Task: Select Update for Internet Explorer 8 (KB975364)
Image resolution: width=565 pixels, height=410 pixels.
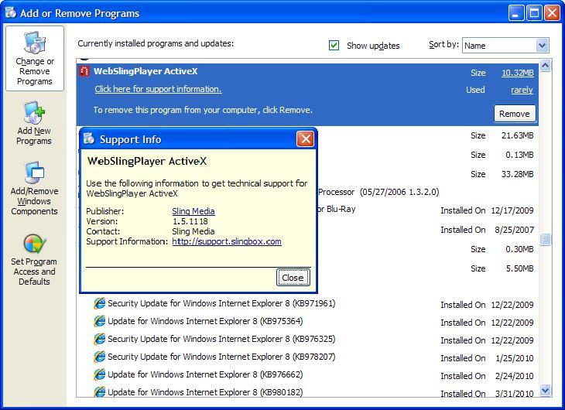Action: (x=205, y=321)
